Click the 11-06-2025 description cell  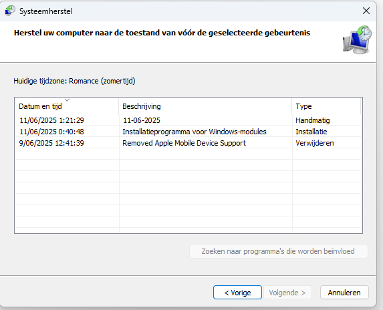coord(142,120)
